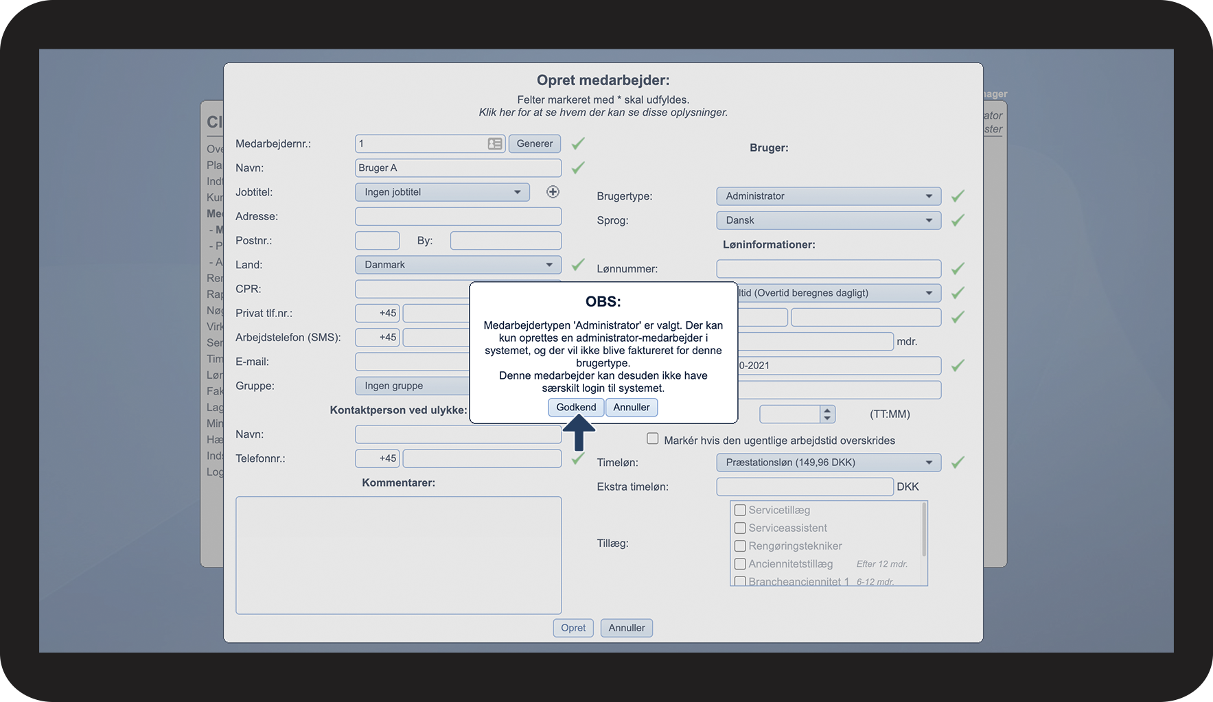Click Arbejdstelefon country code field
Image resolution: width=1213 pixels, height=702 pixels.
377,338
